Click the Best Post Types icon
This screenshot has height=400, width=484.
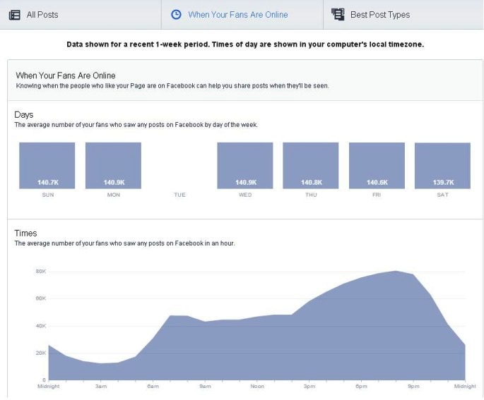(338, 15)
